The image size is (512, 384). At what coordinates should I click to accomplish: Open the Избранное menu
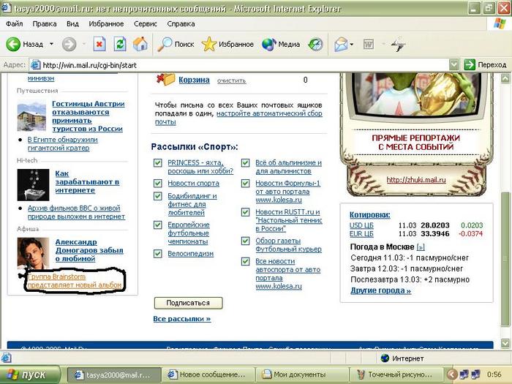(106, 24)
